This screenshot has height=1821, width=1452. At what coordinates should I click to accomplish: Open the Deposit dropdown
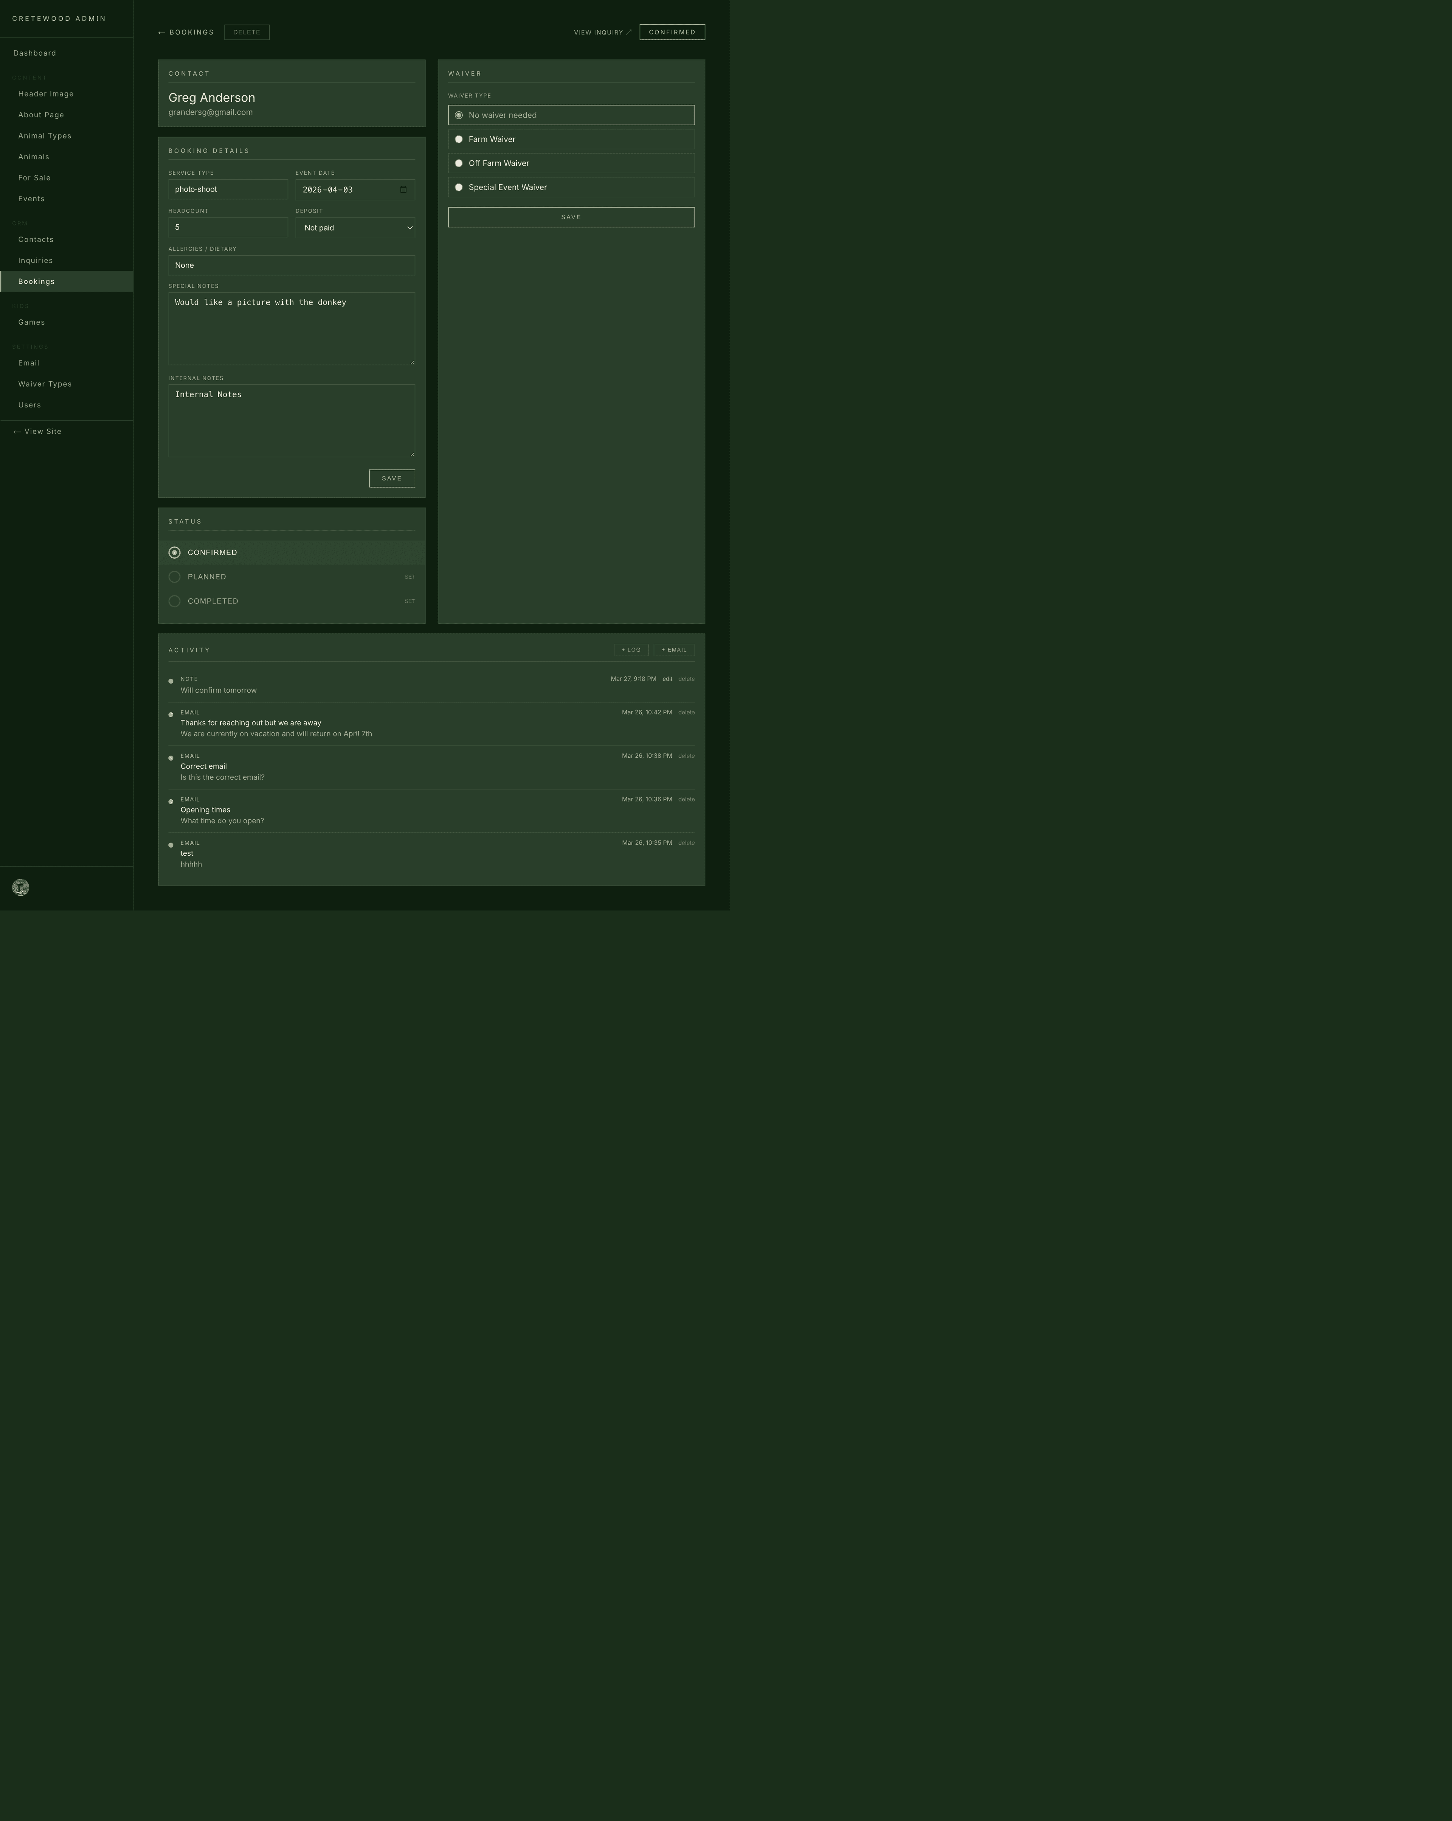355,228
